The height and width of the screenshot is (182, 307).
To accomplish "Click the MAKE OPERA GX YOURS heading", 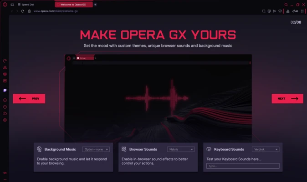I will (158, 35).
